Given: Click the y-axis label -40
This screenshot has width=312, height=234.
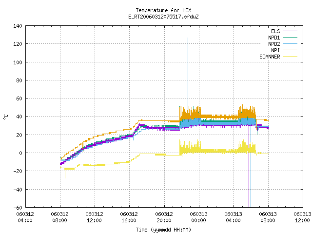Looking at the screenshot, I should point(18,190).
